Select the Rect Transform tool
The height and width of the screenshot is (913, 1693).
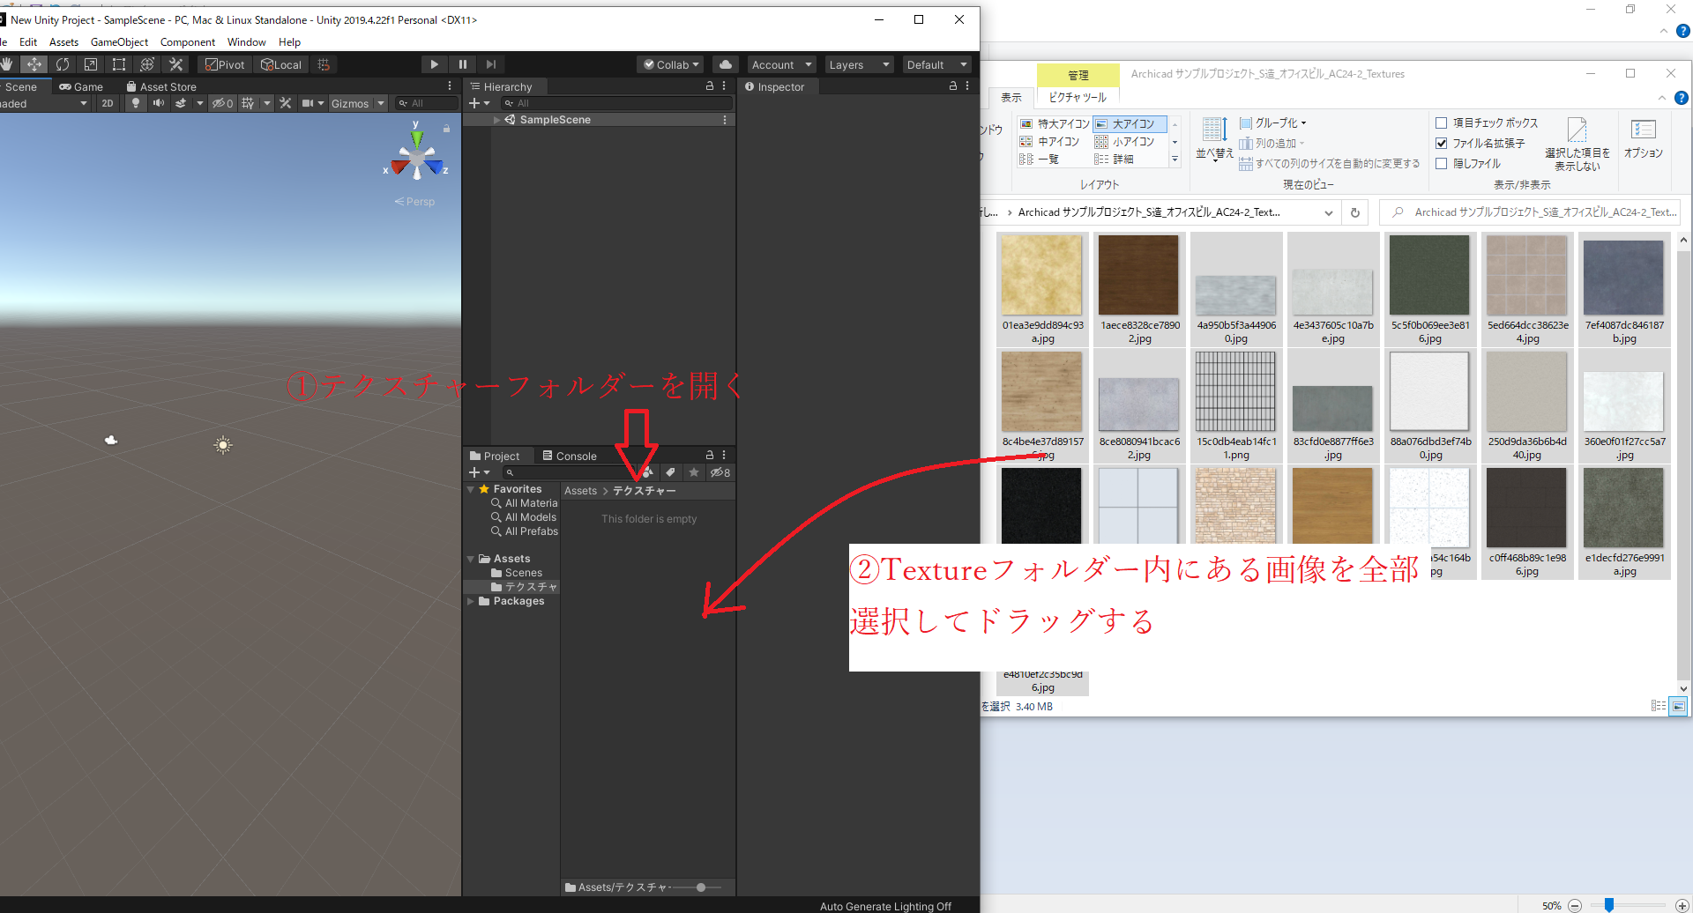[118, 63]
